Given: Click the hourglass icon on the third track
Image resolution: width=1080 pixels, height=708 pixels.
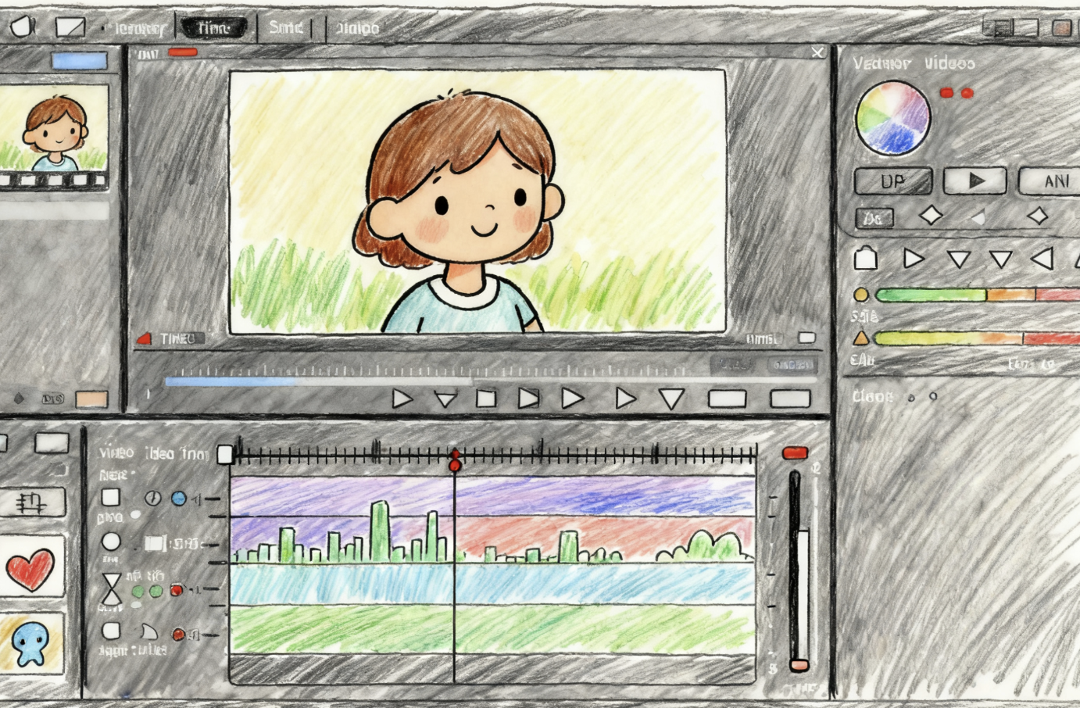Looking at the screenshot, I should coord(112,588).
